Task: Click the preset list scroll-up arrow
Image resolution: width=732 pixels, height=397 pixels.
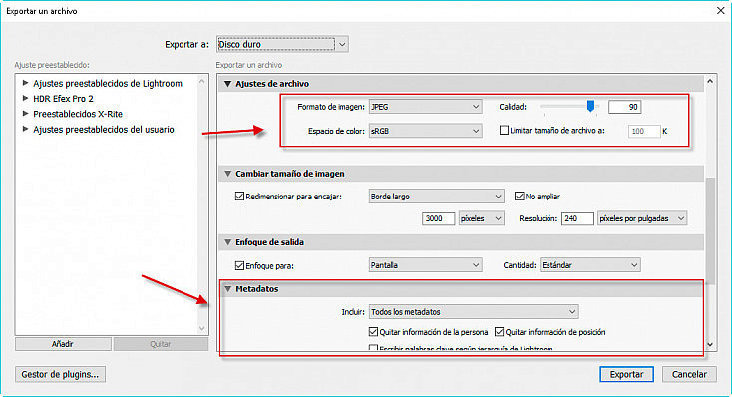Action: pos(201,81)
